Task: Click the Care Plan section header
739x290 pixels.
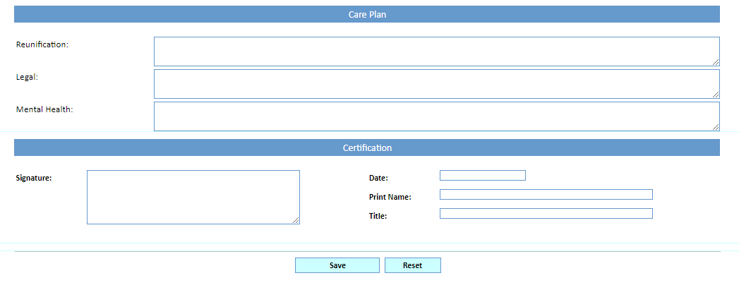Action: coord(367,14)
